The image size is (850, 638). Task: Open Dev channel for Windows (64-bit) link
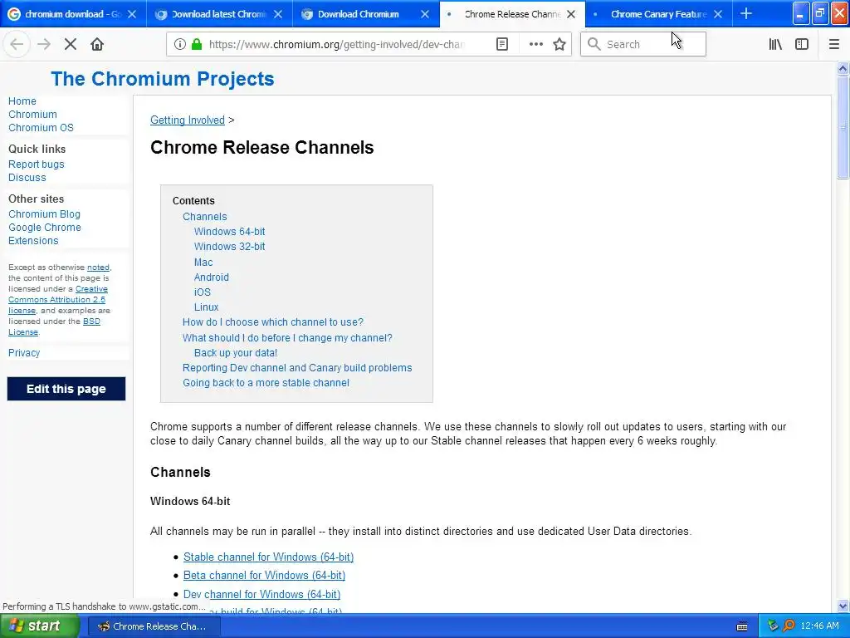click(261, 595)
